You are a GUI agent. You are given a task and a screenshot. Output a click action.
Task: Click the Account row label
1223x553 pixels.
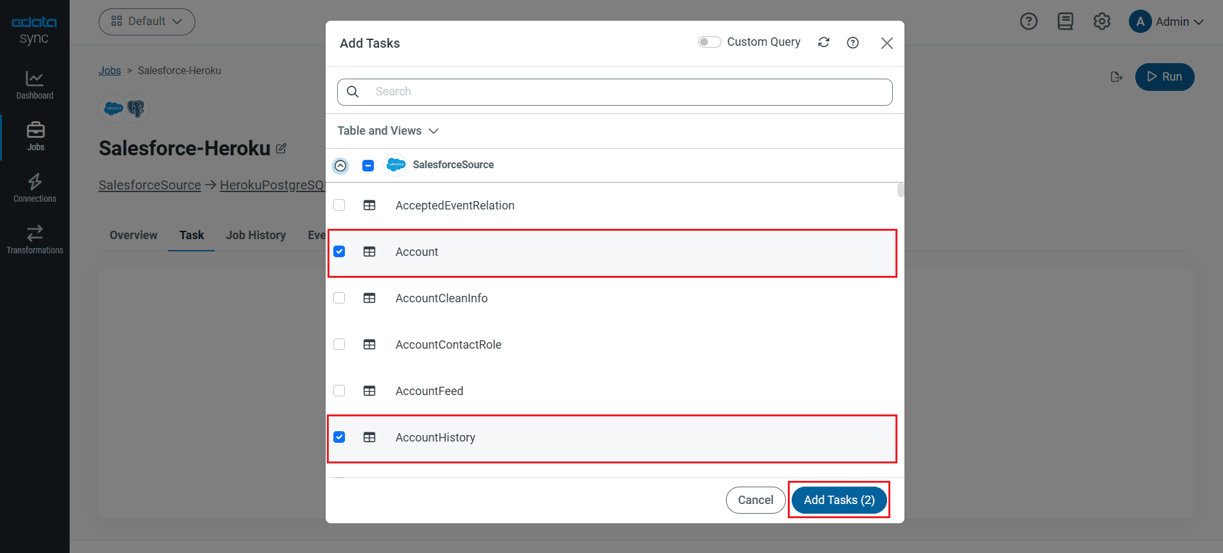416,252
